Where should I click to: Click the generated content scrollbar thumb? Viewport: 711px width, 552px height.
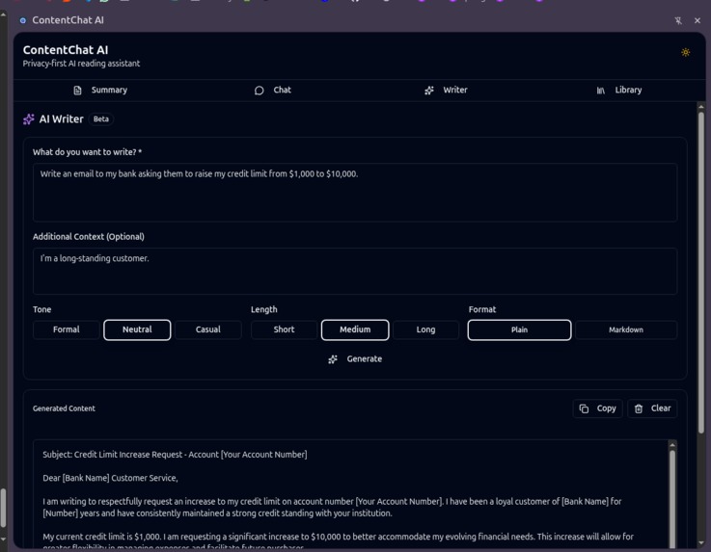point(672,498)
